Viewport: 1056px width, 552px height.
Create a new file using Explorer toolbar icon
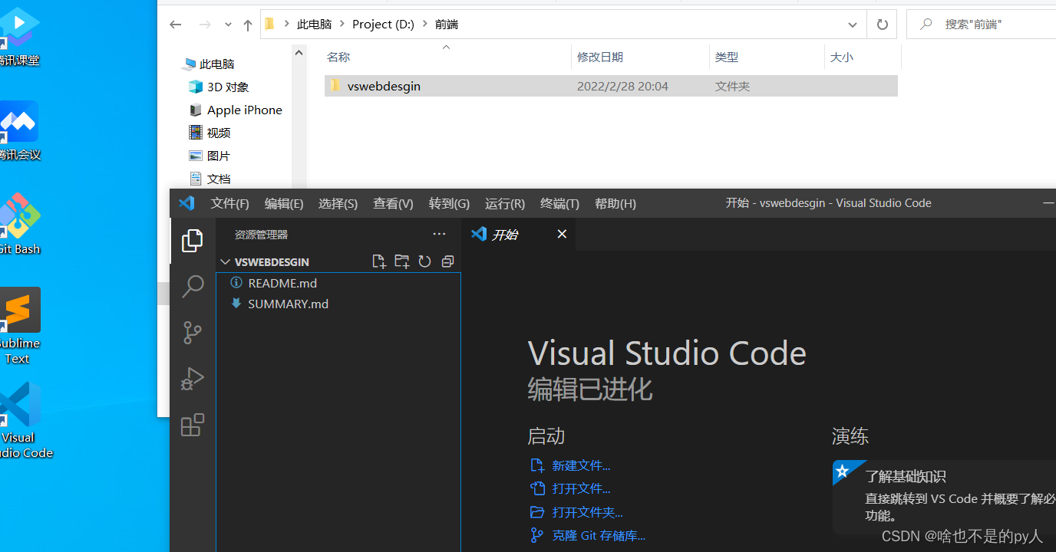click(378, 261)
